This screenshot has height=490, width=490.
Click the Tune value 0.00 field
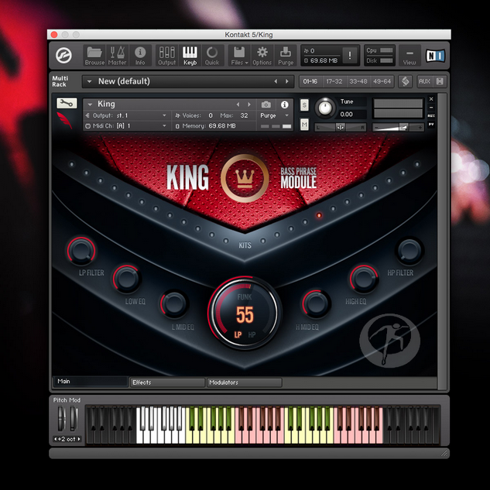click(x=352, y=115)
